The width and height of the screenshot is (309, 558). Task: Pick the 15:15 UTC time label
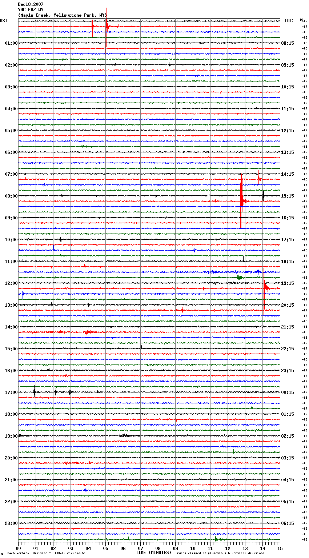288,196
